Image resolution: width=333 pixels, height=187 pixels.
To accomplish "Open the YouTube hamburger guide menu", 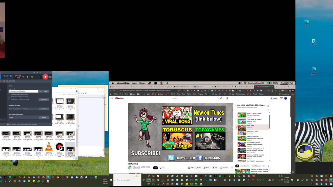I will (x=112, y=98).
